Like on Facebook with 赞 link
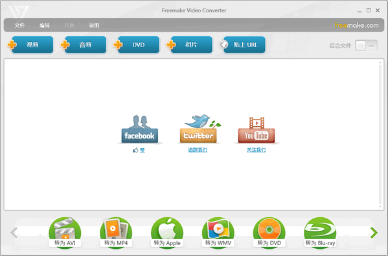388x256 pixels. (x=139, y=150)
